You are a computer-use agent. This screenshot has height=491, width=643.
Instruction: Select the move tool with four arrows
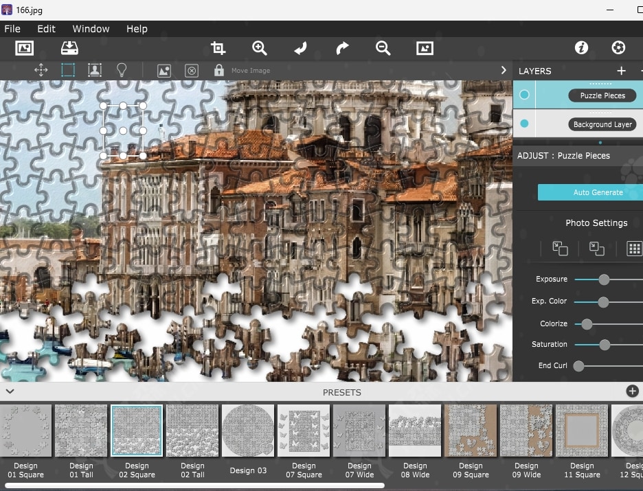pos(41,70)
